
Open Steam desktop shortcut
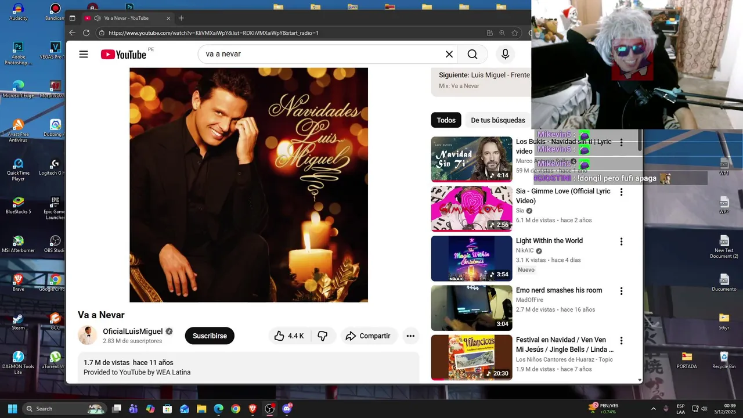coord(18,321)
